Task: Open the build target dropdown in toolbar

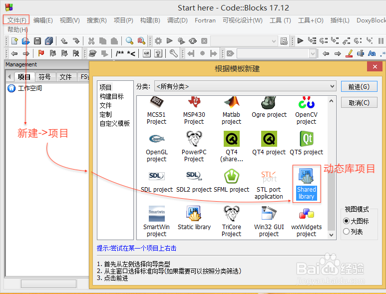Action: [244, 41]
